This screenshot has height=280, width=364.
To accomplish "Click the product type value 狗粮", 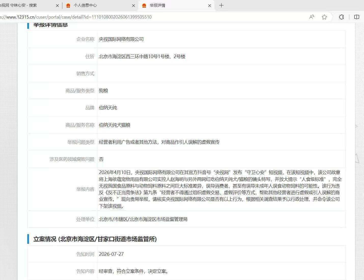I will 103,91.
